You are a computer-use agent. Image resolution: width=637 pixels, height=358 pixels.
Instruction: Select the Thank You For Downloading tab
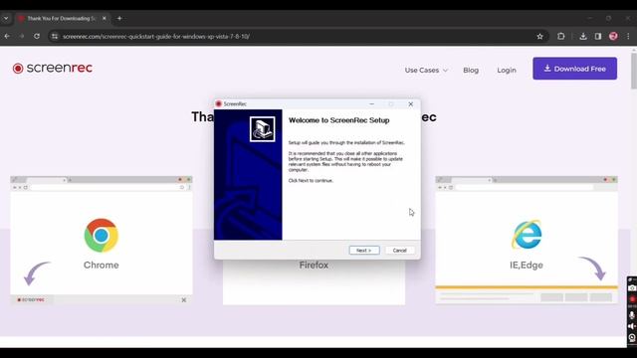coord(61,18)
